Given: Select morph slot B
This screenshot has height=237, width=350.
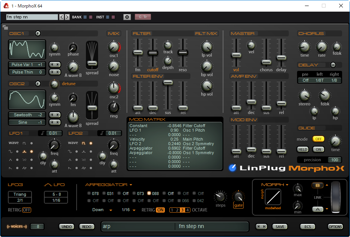Looking at the screenshot, I should tap(317, 185).
